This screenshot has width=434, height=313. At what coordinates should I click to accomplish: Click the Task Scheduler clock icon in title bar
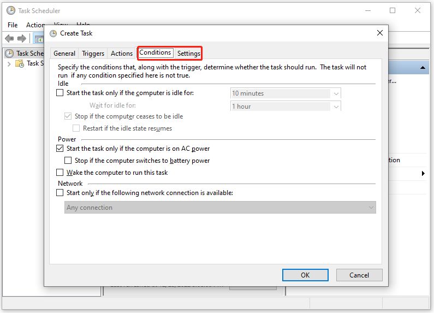[11, 10]
